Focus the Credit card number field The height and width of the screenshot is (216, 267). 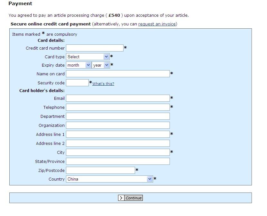pyautogui.click(x=95, y=48)
